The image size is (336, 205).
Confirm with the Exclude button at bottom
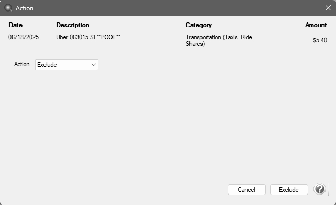289,190
